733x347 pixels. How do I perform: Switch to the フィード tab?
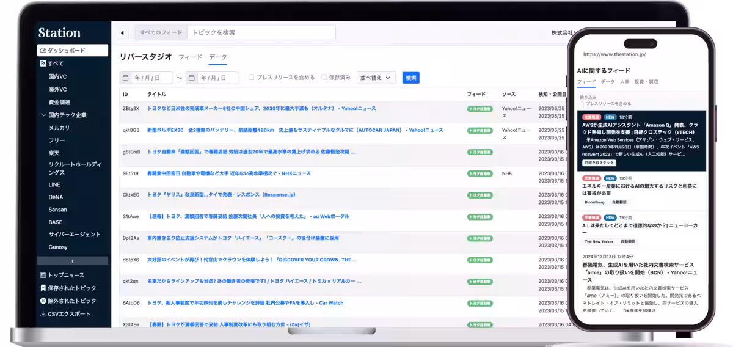(x=190, y=57)
